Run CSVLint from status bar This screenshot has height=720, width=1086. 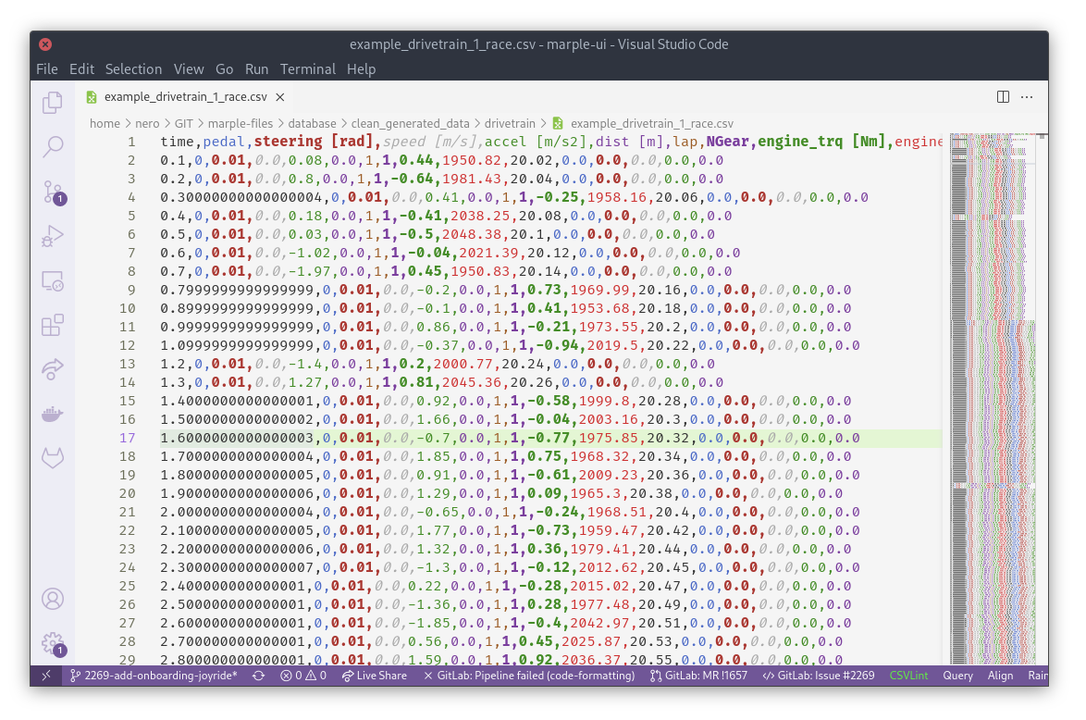(908, 676)
